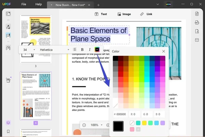
Task: Open the Help menu
Action: pyautogui.click(x=39, y=4)
